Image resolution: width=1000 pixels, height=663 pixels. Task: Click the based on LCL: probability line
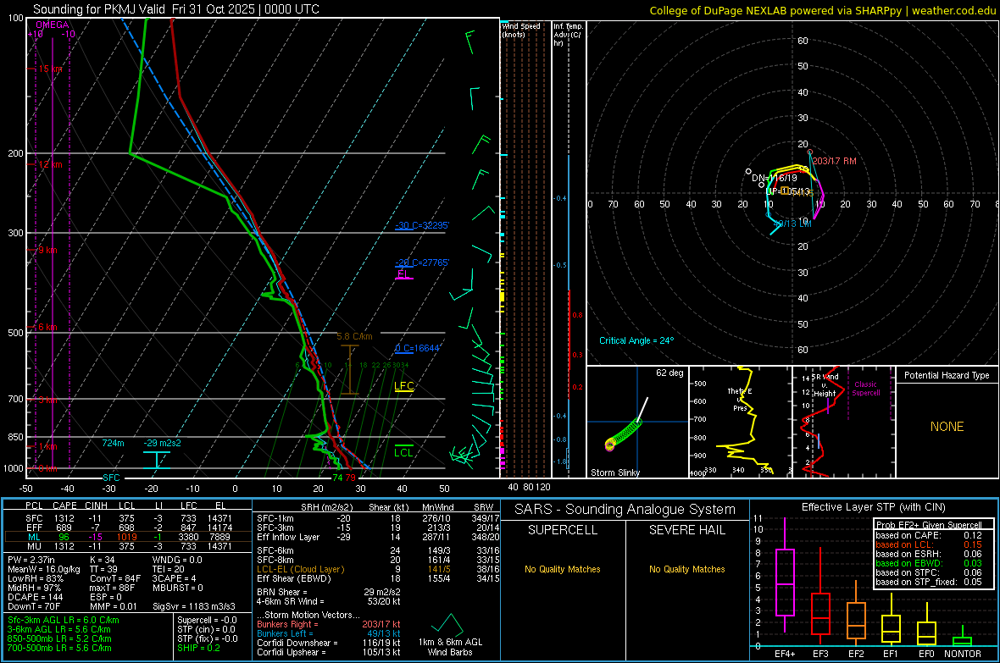[929, 544]
